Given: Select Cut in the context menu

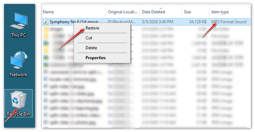Looking at the screenshot, I should point(89,38).
